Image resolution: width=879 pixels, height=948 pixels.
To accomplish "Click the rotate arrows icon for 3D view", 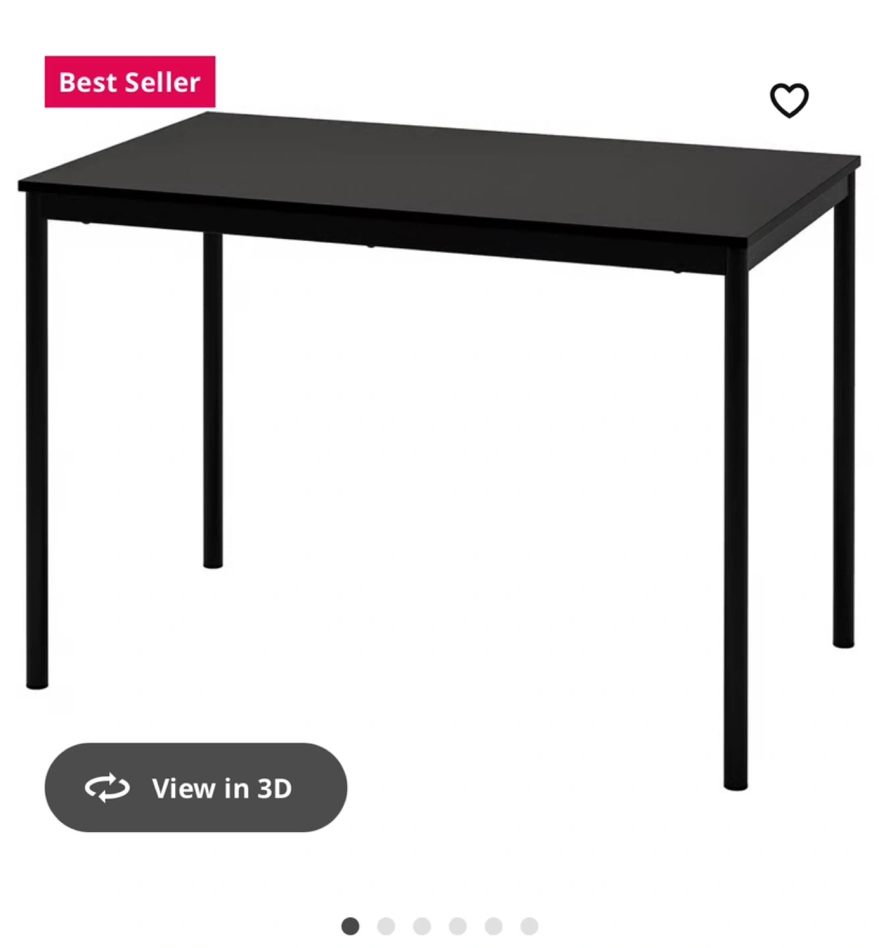I will click(x=107, y=787).
